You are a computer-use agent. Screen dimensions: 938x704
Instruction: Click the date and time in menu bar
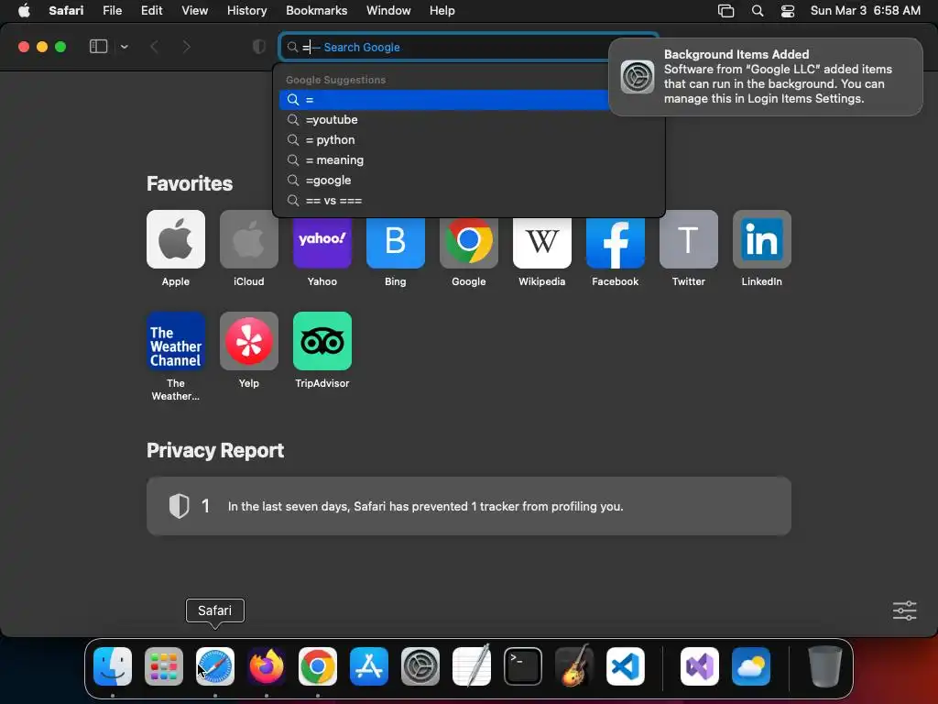(x=865, y=11)
